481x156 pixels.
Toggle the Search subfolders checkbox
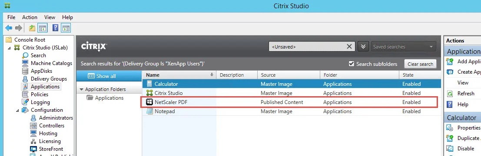352,64
